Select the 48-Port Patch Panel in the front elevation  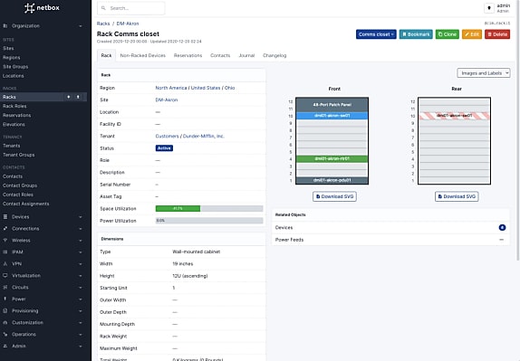point(332,105)
